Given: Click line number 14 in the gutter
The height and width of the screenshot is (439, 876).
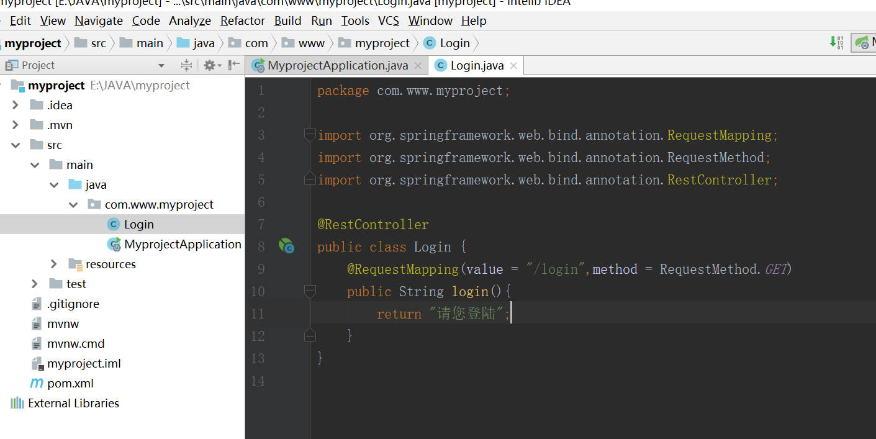Looking at the screenshot, I should coord(258,381).
